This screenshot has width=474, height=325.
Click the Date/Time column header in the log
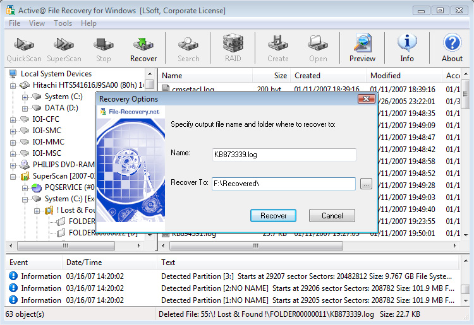pos(109,263)
